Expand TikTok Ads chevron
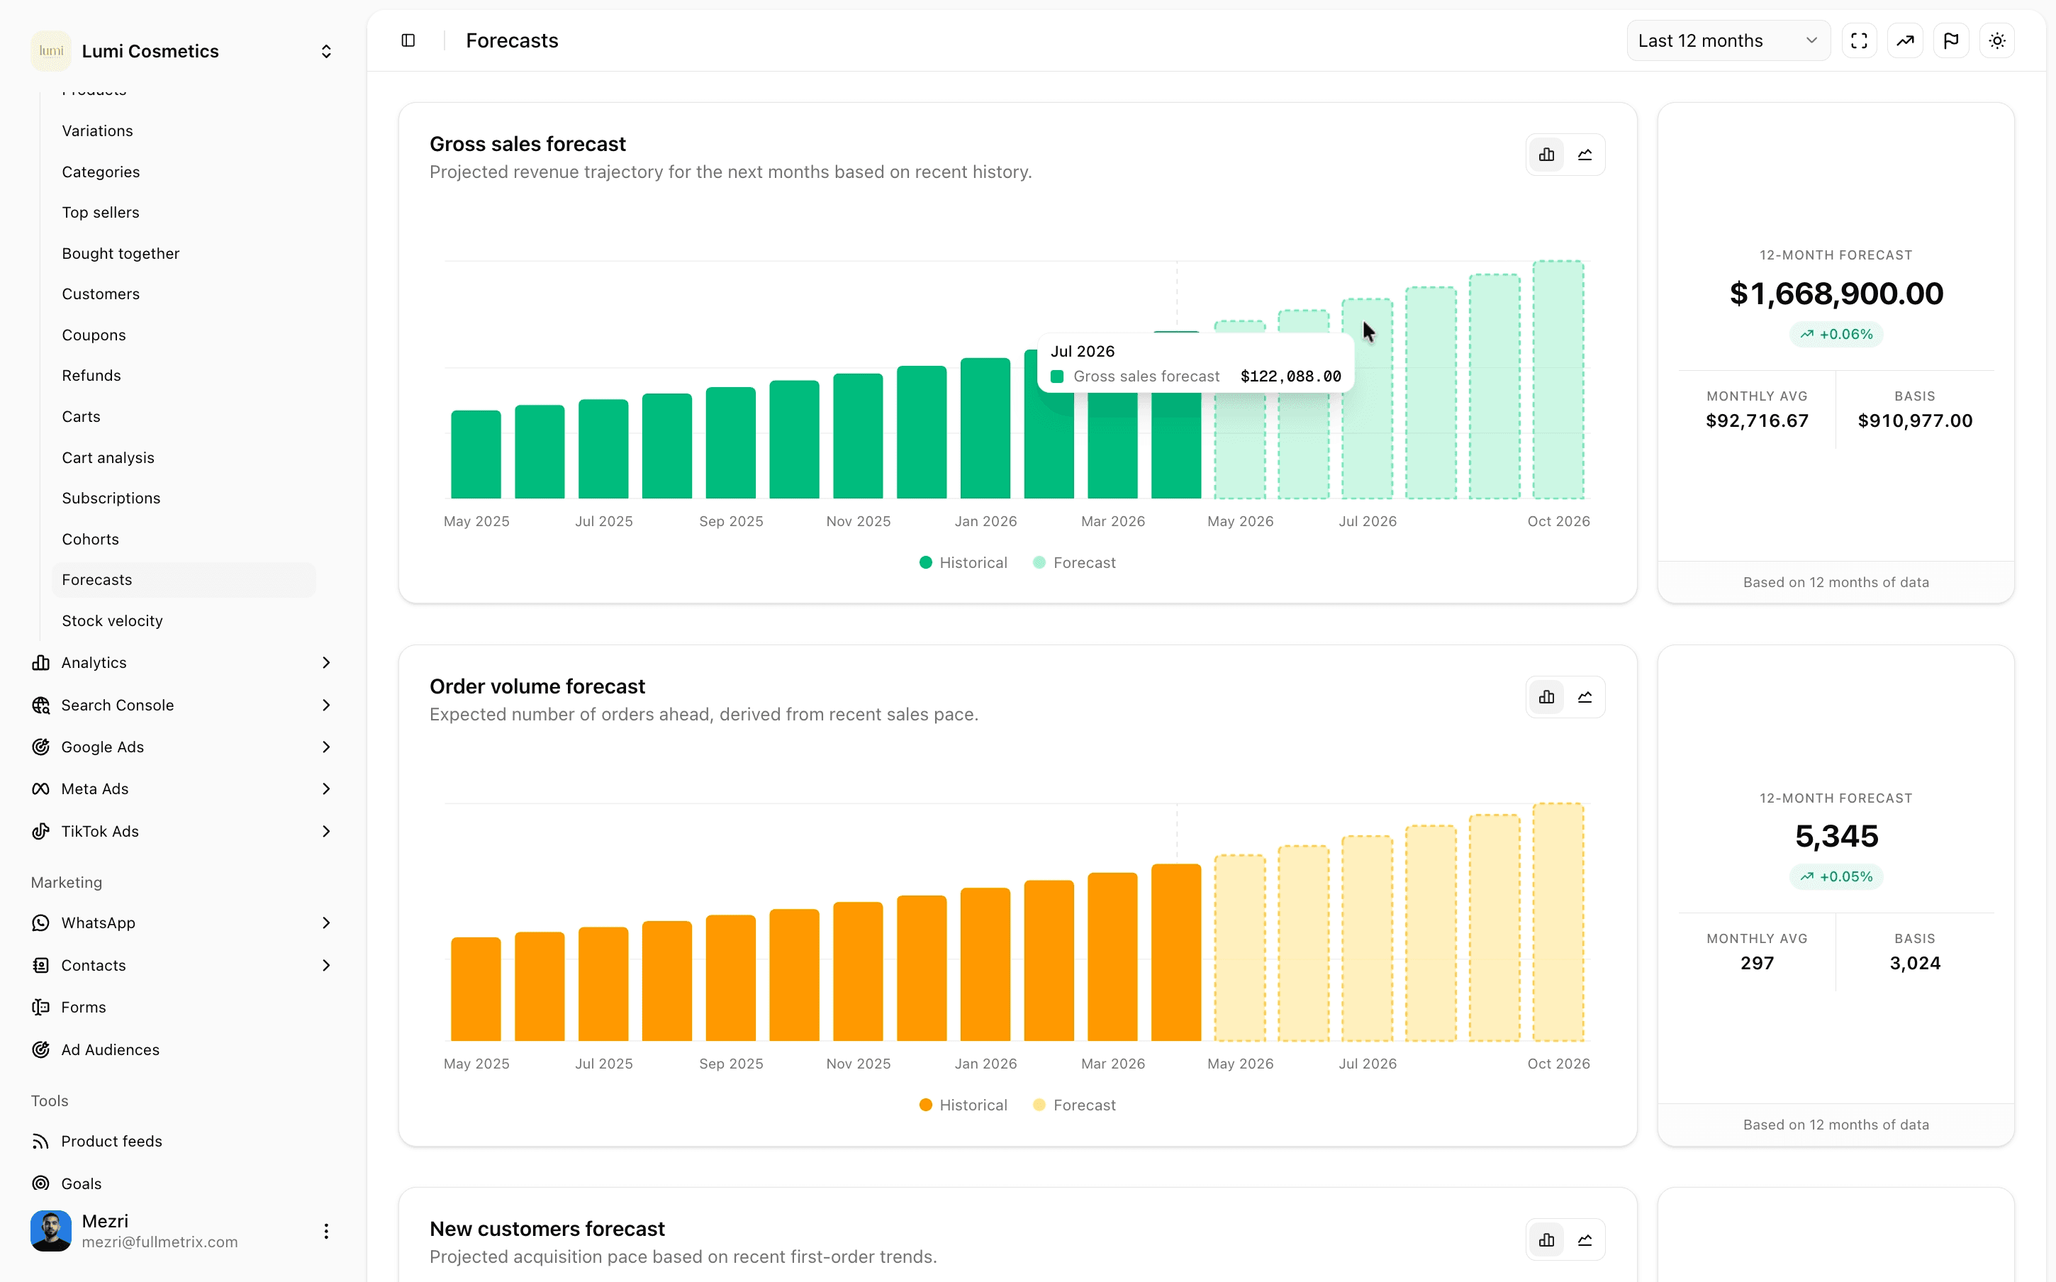This screenshot has height=1282, width=2056. pos(326,832)
